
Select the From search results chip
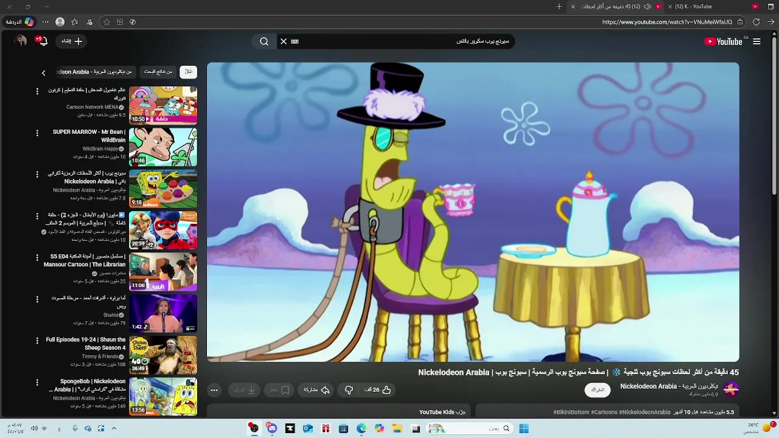pyautogui.click(x=158, y=72)
